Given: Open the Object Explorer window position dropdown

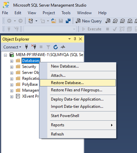Looking at the screenshot, I should 69,39.
